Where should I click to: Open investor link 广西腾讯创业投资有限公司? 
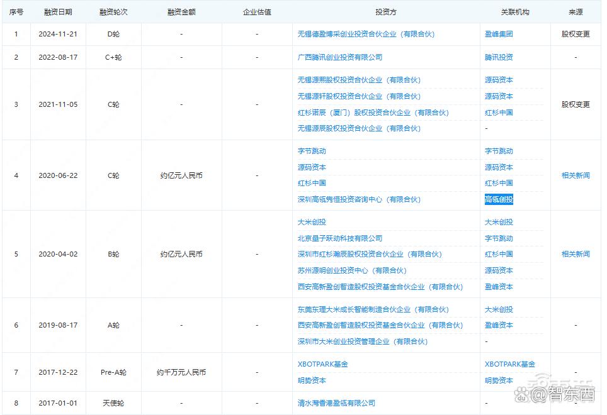[x=339, y=57]
